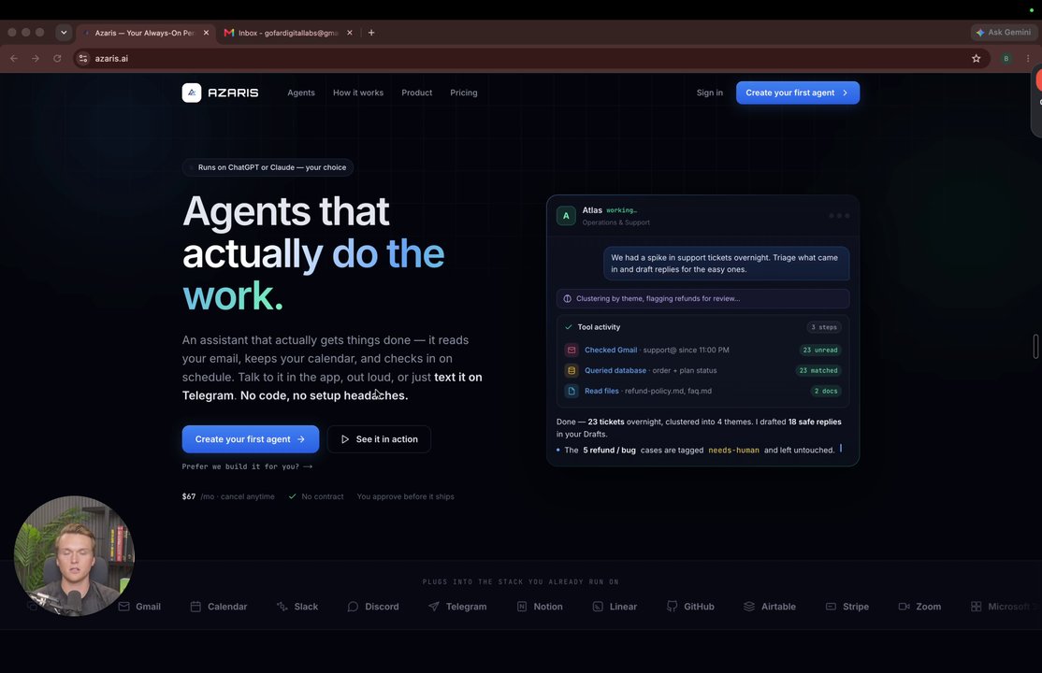Viewport: 1042px width, 673px height.
Task: Click the See it in action button
Action: [379, 439]
